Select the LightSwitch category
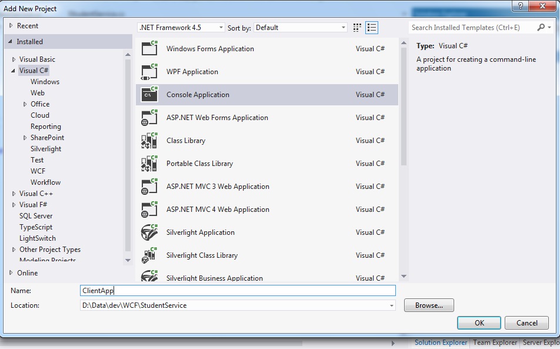This screenshot has height=349, width=560. click(38, 238)
